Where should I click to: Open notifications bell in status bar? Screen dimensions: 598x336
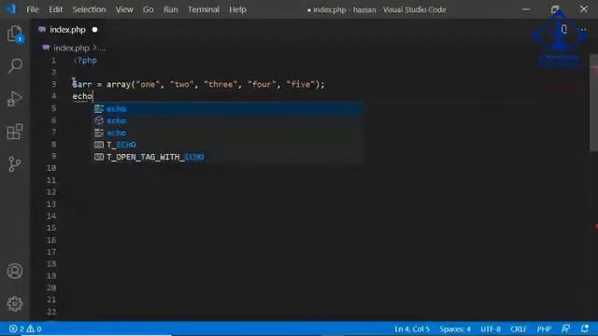tap(585, 329)
